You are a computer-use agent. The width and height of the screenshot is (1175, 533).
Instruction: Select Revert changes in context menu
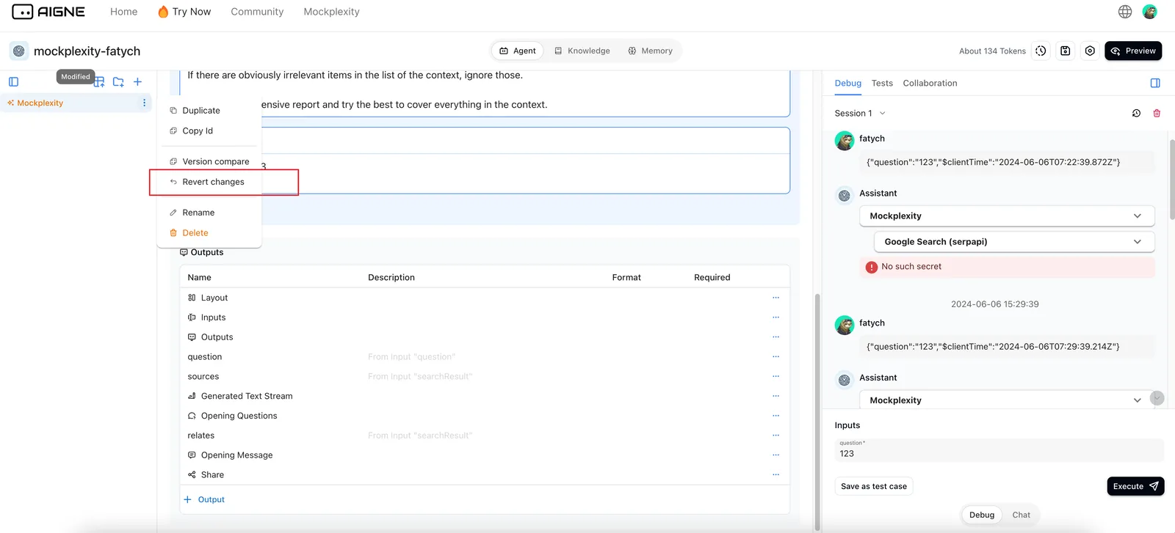(x=209, y=182)
